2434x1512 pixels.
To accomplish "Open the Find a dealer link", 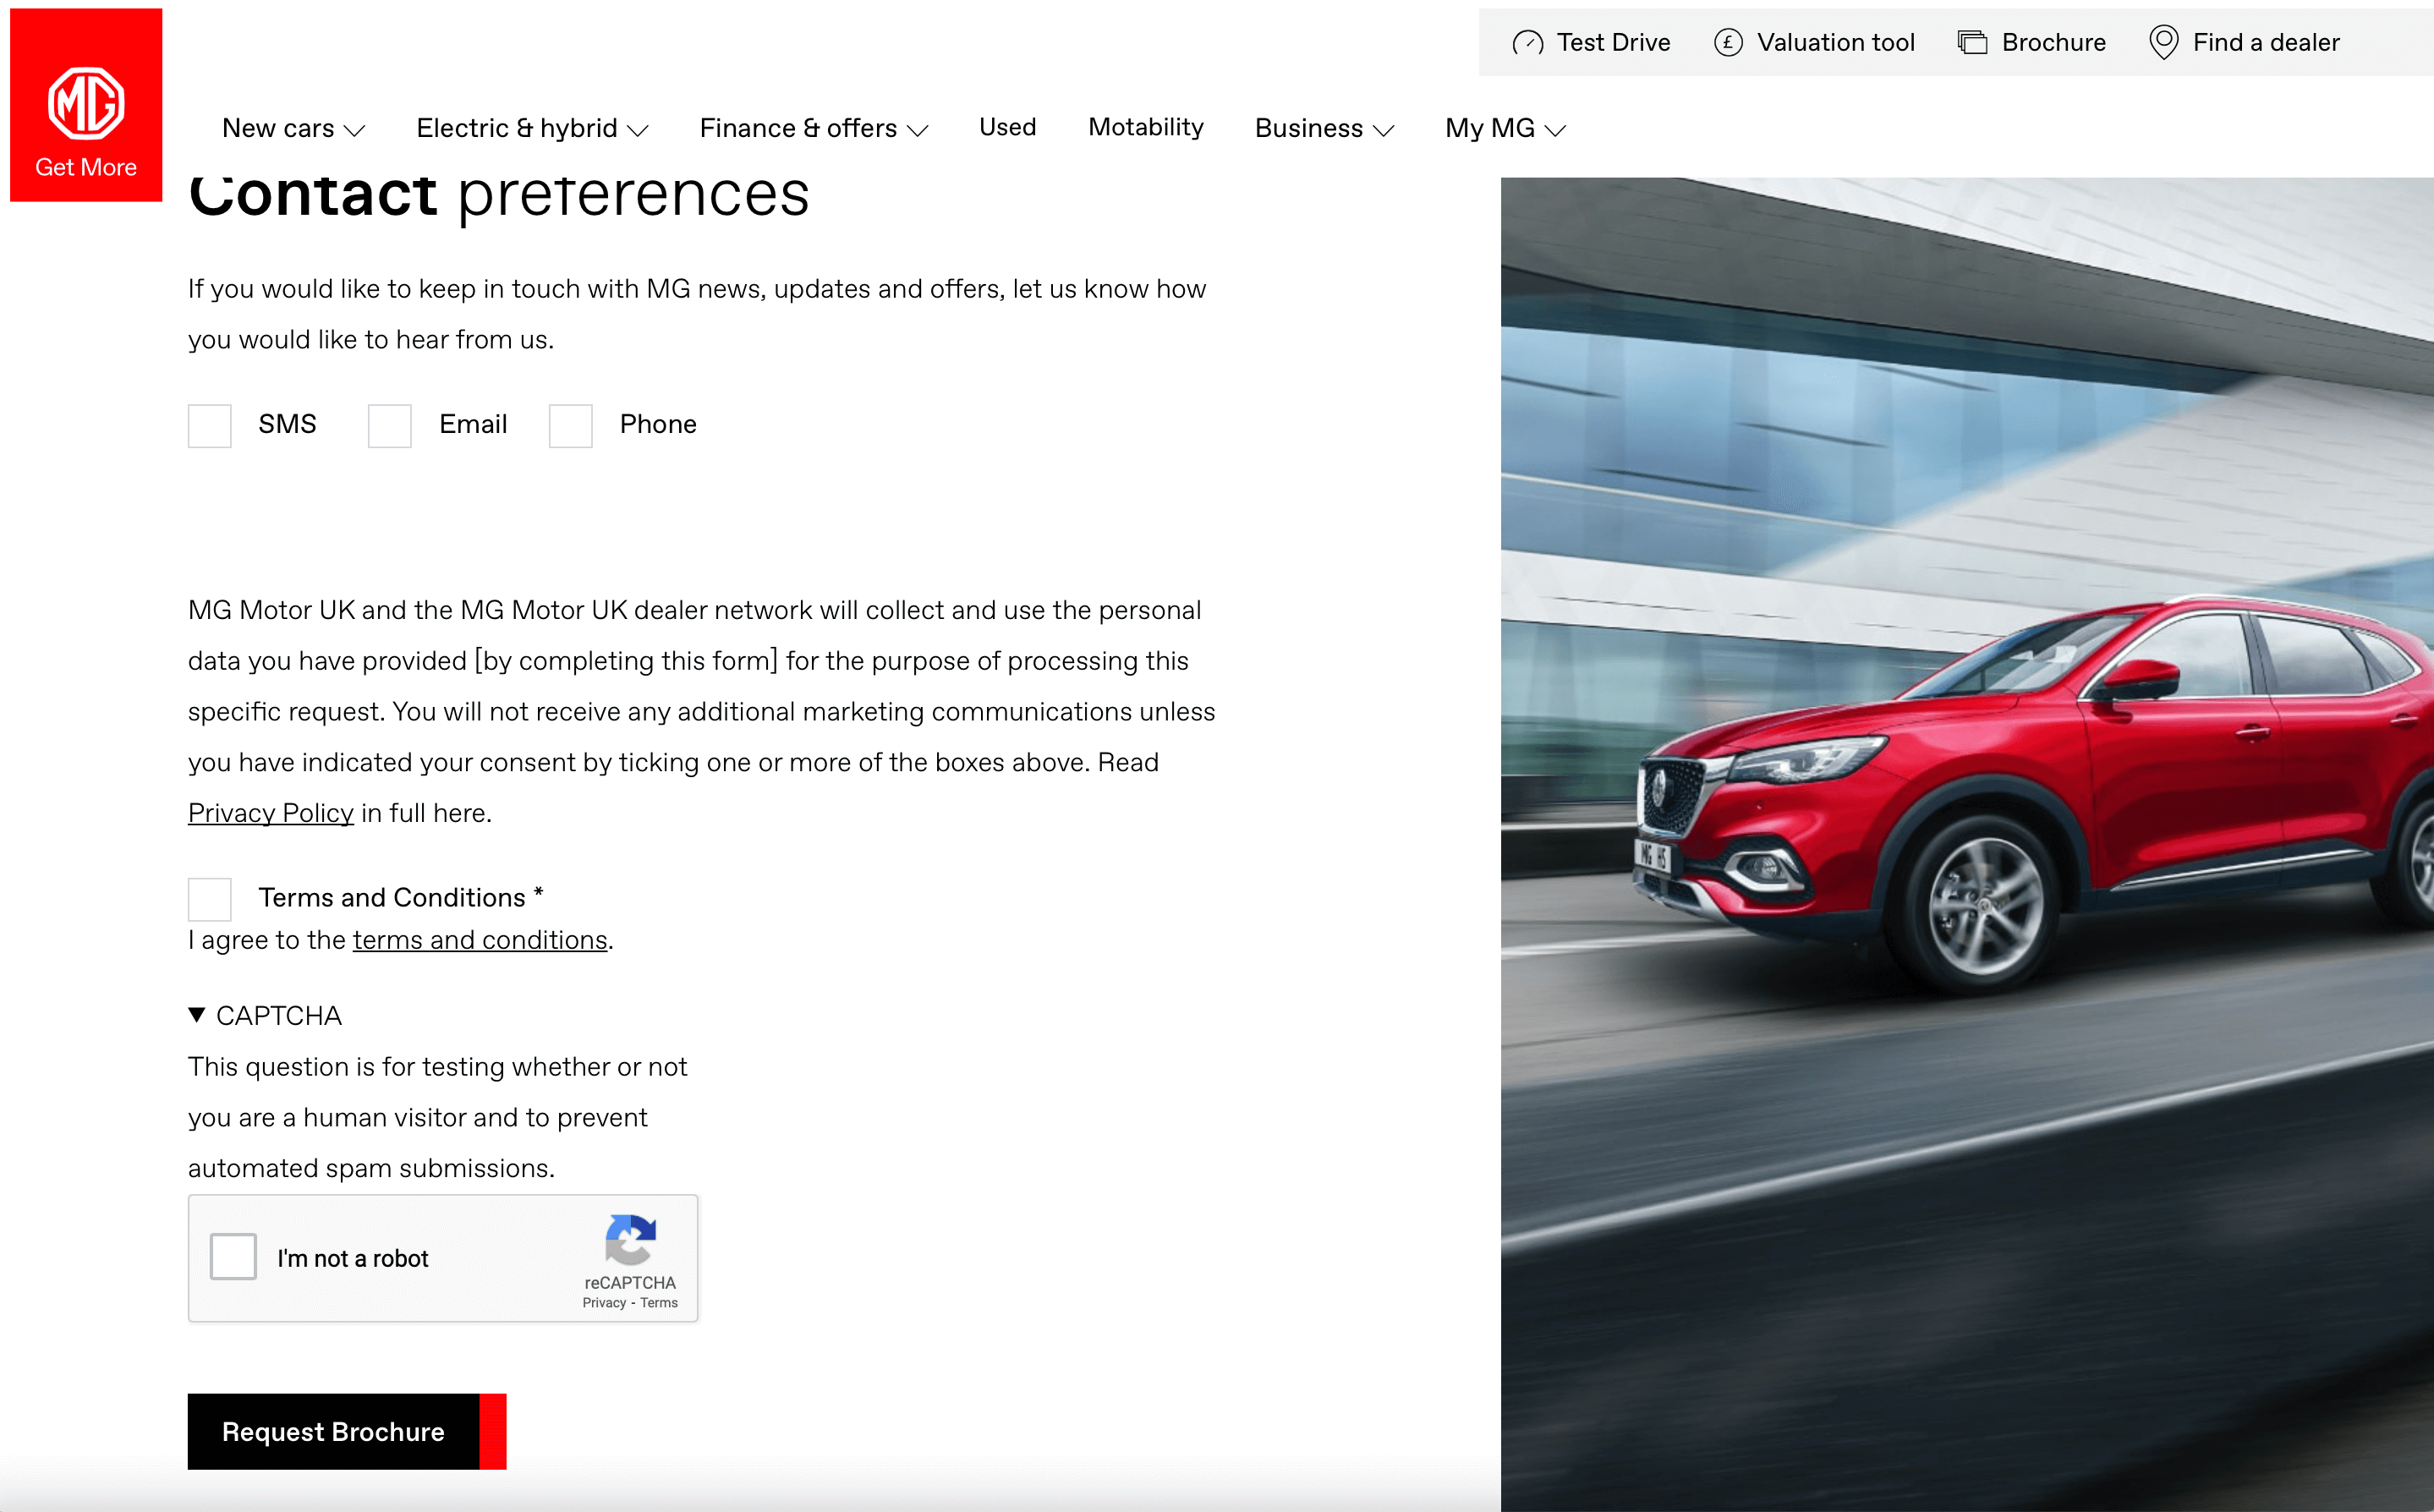I will pyautogui.click(x=2245, y=43).
